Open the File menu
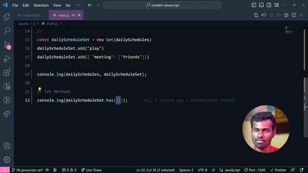 pos(15,5)
